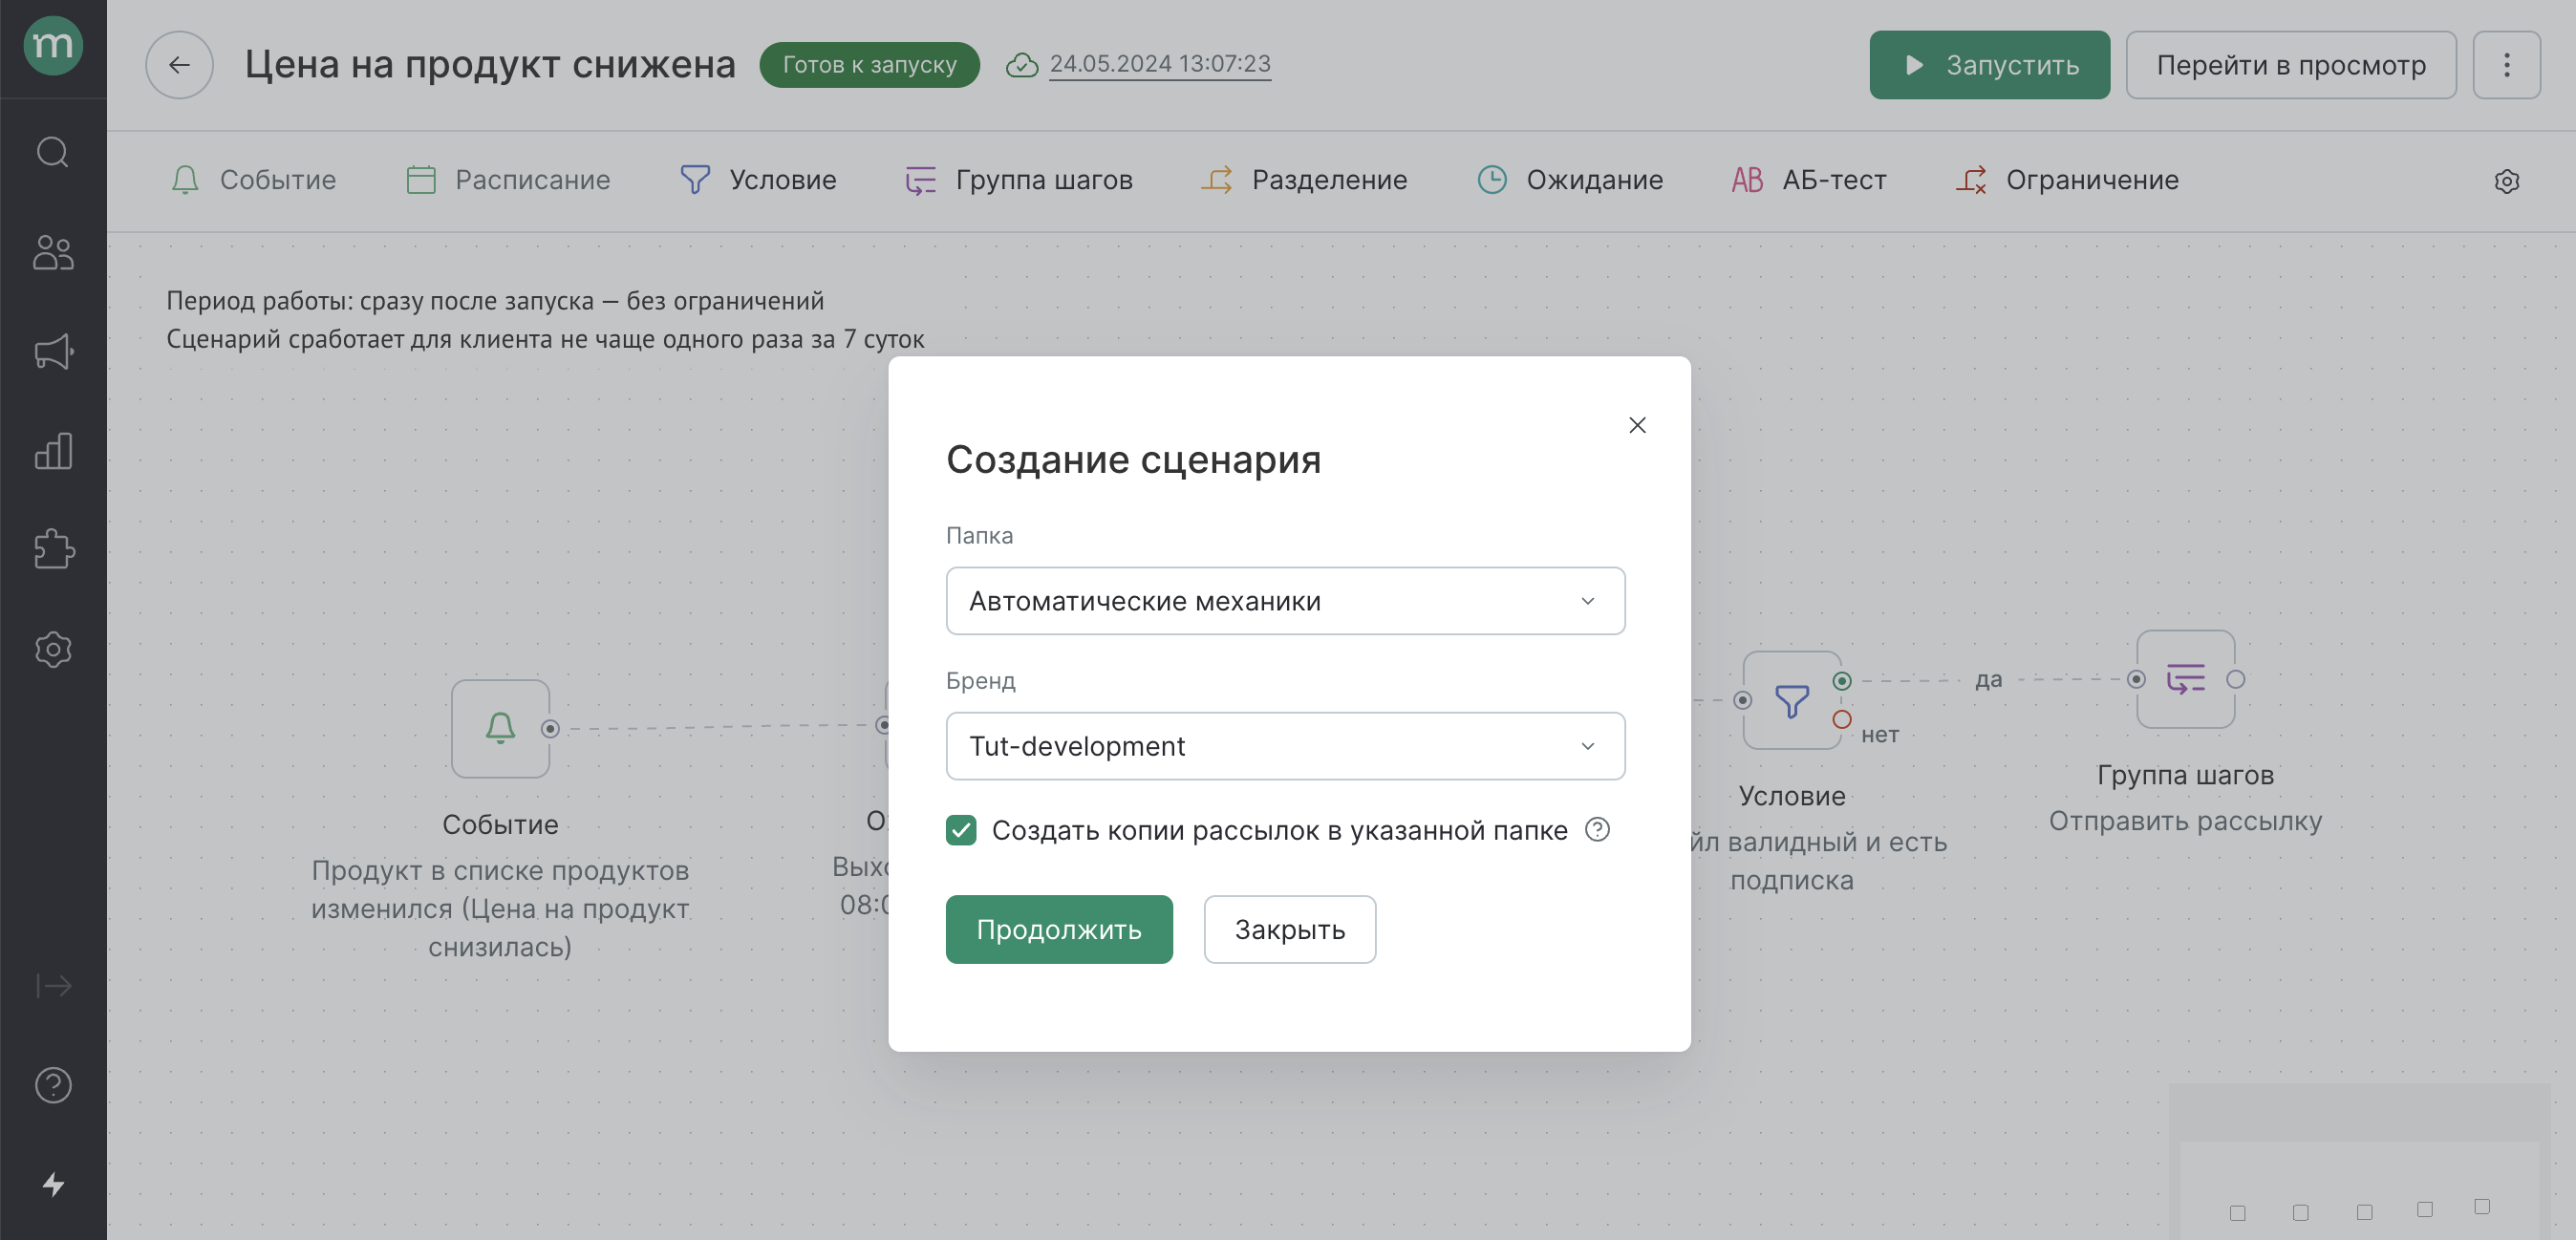Select the АБ-тест toolbar item
Image resolution: width=2576 pixels, height=1240 pixels.
point(1808,180)
